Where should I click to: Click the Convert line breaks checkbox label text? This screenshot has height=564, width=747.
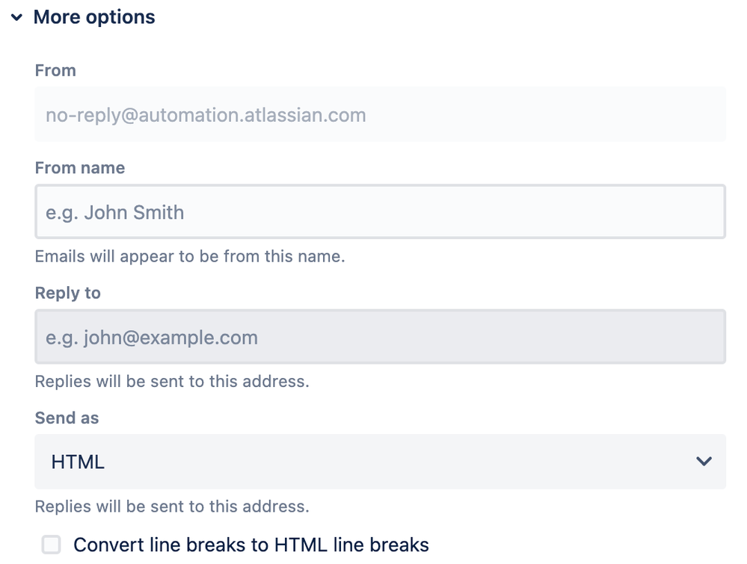tap(251, 545)
